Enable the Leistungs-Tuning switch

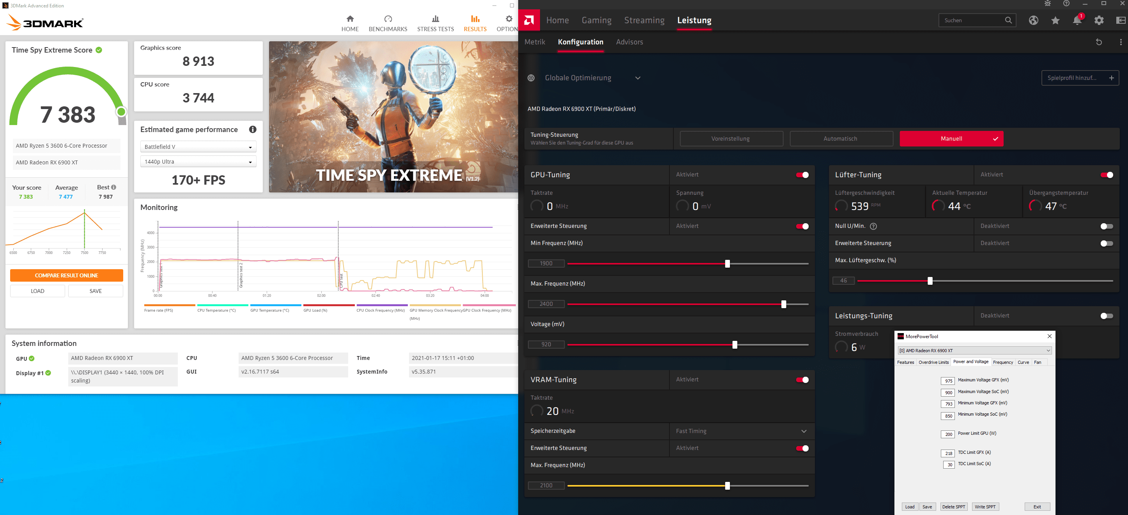[1107, 316]
